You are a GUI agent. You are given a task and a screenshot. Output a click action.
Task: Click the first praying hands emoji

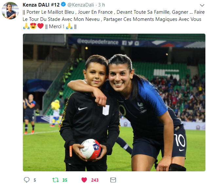pos(26,26)
